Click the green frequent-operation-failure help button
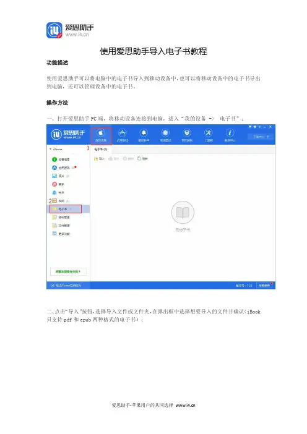307x434 pixels. pyautogui.click(x=68, y=271)
